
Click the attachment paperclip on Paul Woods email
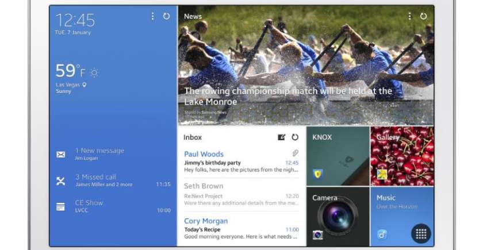click(x=295, y=153)
